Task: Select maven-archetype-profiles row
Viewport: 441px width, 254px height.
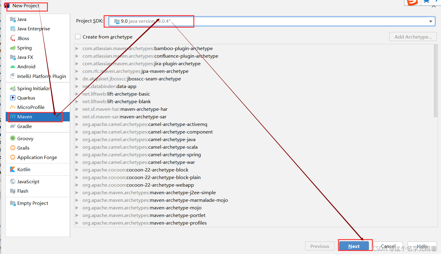Action: [x=254, y=223]
